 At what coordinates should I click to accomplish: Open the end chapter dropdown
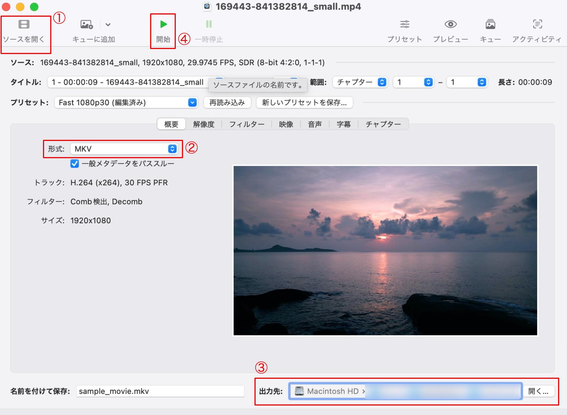[467, 82]
